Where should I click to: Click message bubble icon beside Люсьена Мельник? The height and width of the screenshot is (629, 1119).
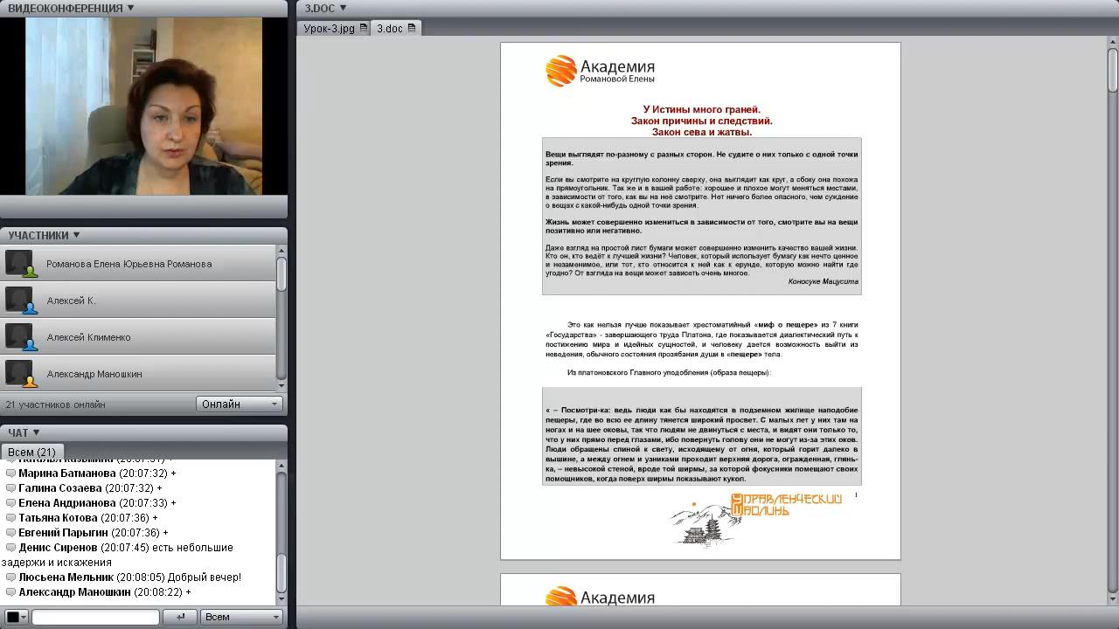[x=10, y=577]
